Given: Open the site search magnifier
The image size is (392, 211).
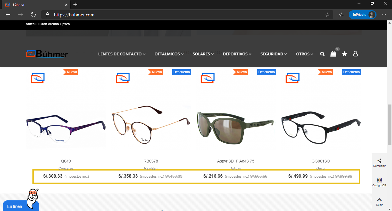Looking at the screenshot, I should 322,54.
